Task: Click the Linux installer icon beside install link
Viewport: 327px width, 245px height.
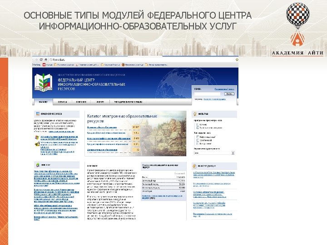Action: 37,144
